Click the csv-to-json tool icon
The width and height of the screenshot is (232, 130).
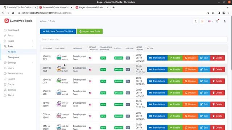tap(59, 116)
